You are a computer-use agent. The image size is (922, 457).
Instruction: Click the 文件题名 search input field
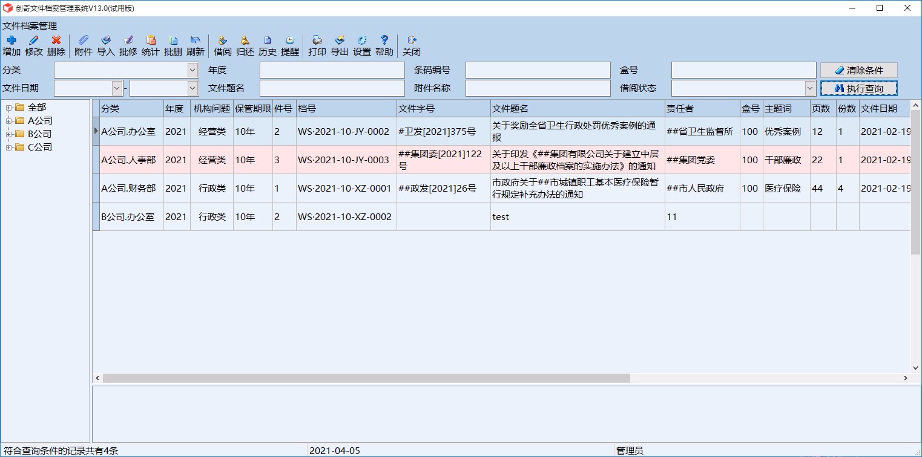[332, 88]
